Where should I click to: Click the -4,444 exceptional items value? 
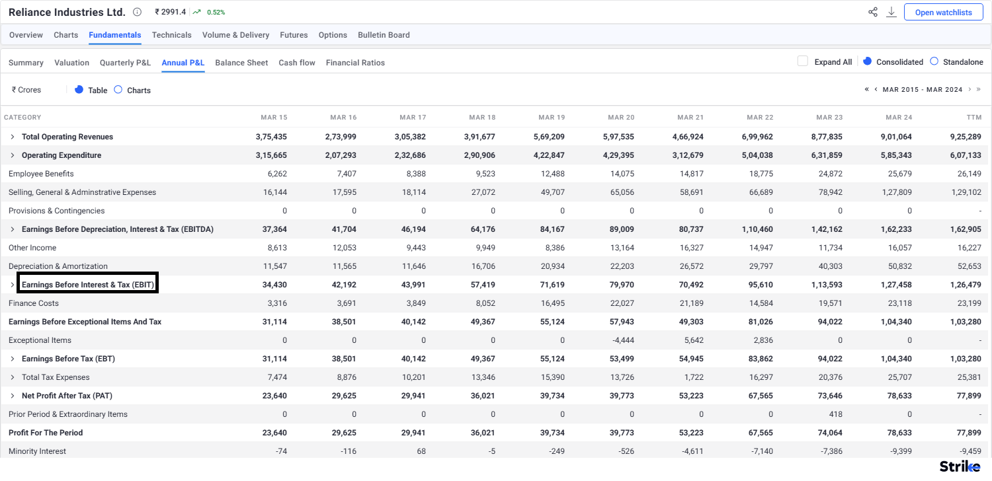click(623, 340)
